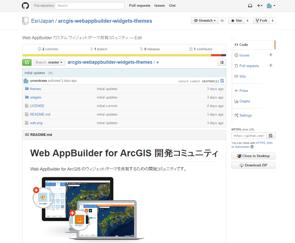Click the wab.png file icon
Image resolution: width=295 pixels, height=243 pixels.
pyautogui.click(x=27, y=123)
